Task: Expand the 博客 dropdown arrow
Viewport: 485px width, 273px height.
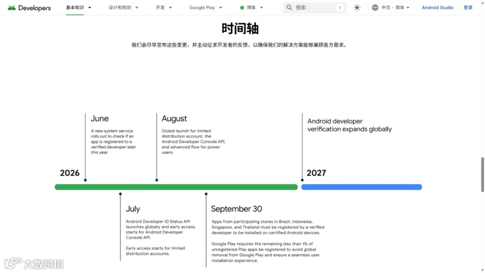Action: tap(261, 8)
